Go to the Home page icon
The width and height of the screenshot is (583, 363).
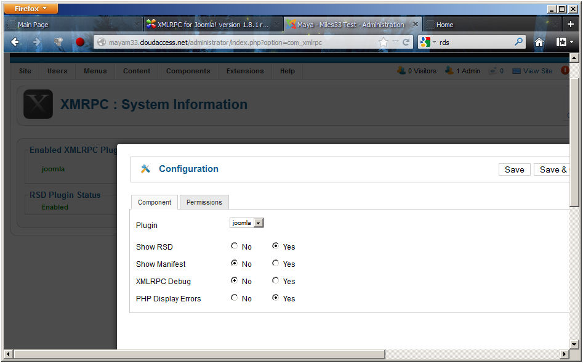539,43
